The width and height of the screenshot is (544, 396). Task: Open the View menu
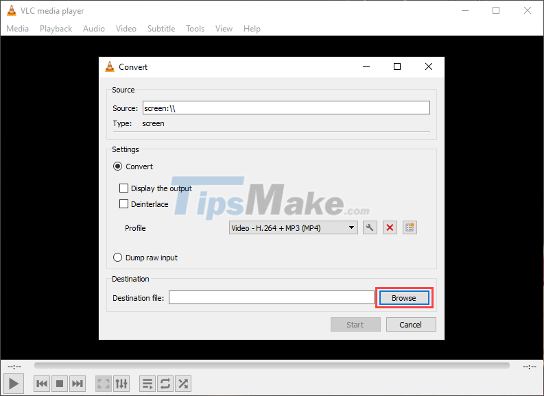224,28
